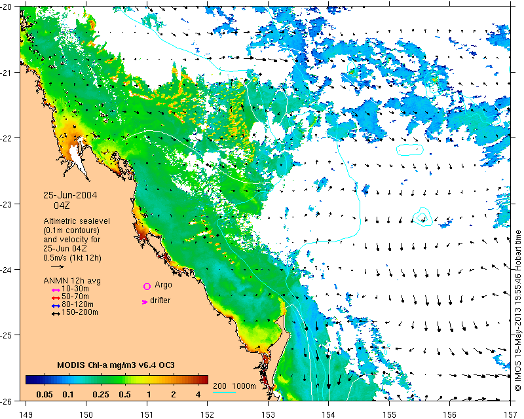This screenshot has height=419, width=524.
Task: Click longitude axis label 152
Action: click(x=208, y=414)
